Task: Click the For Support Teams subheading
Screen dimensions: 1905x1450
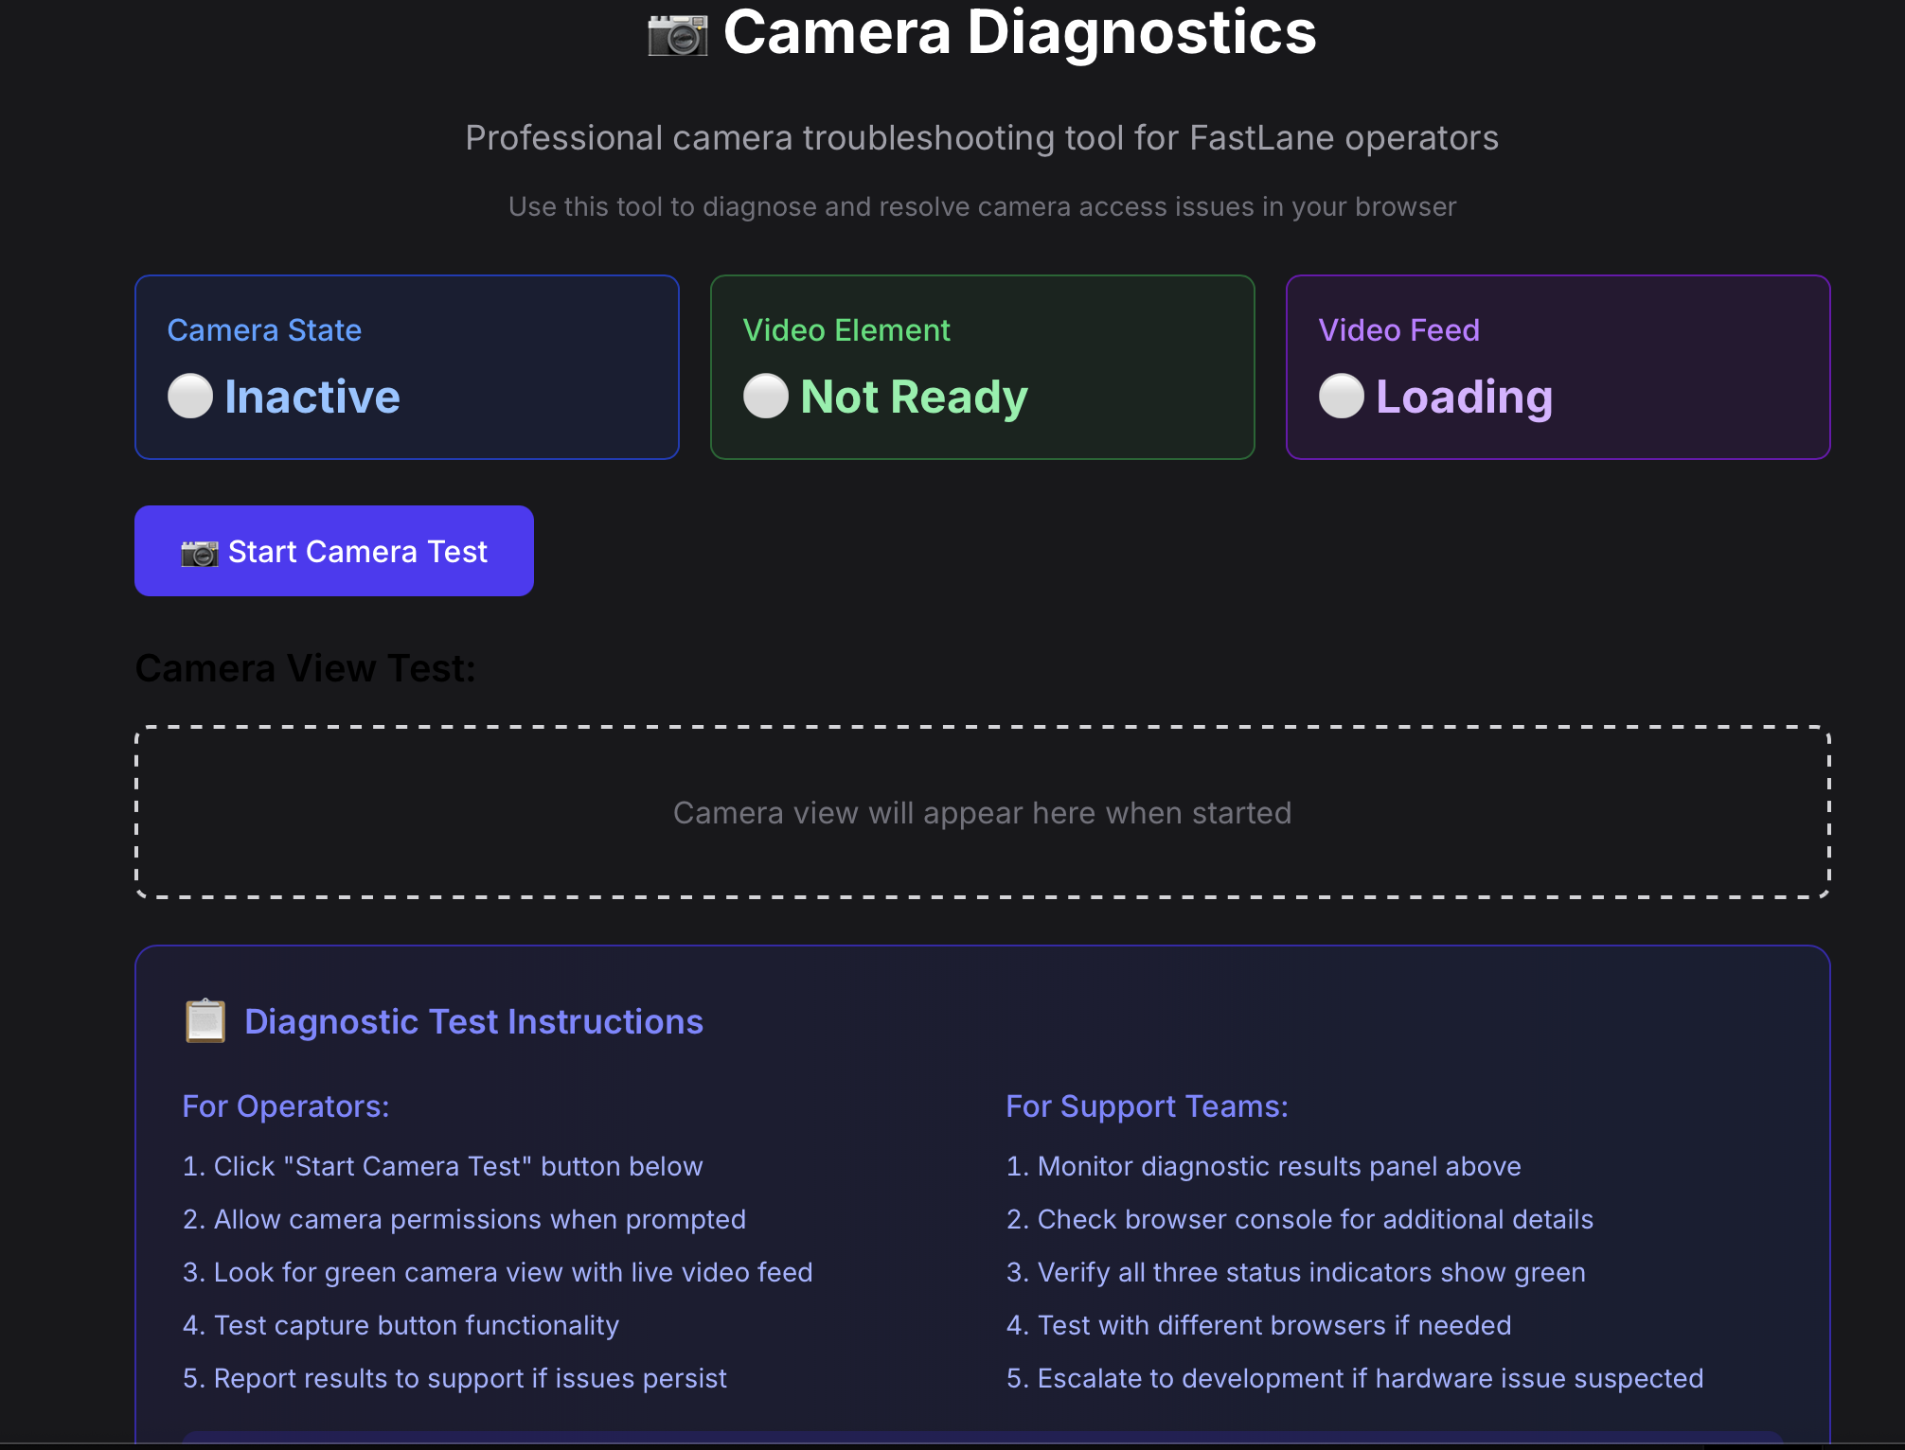Action: pos(1147,1105)
